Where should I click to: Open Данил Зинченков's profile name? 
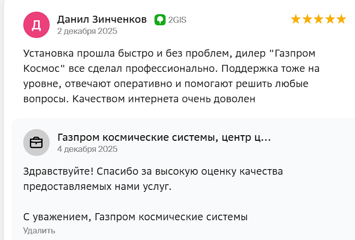102,19
